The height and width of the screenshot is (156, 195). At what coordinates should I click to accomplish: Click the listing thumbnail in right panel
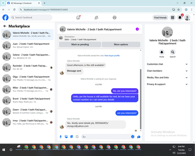pos(167,32)
